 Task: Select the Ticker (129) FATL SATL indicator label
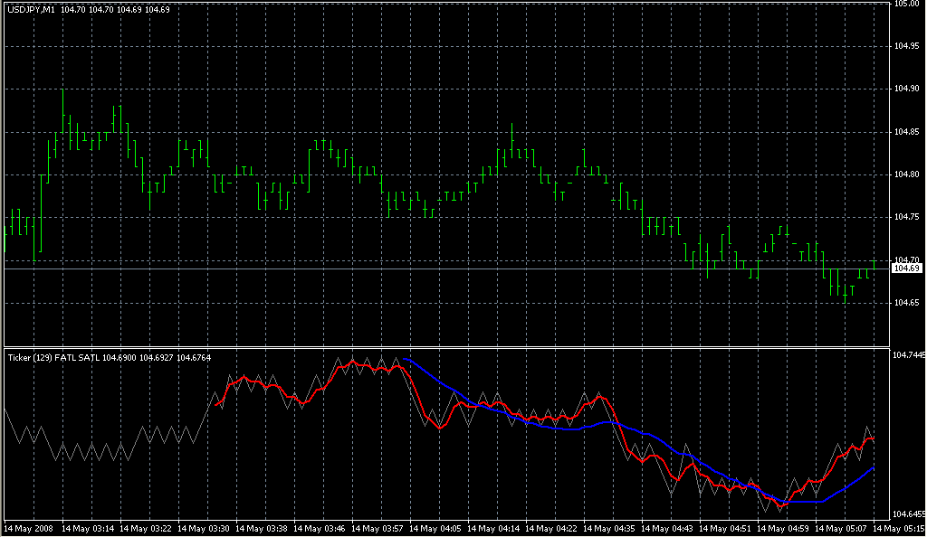tap(51, 358)
